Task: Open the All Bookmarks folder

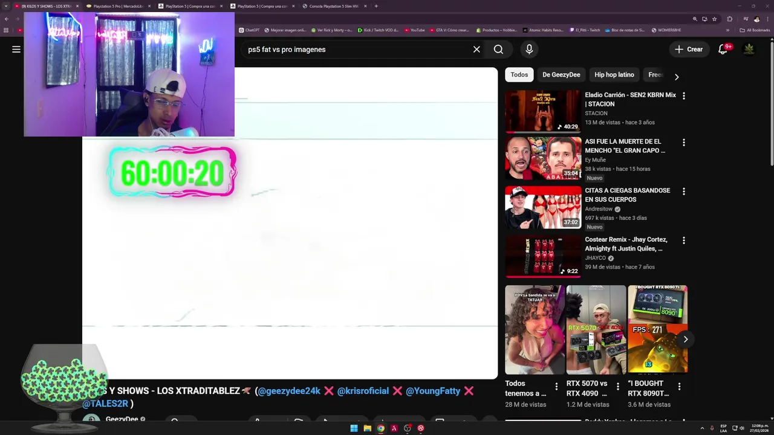Action: click(755, 30)
